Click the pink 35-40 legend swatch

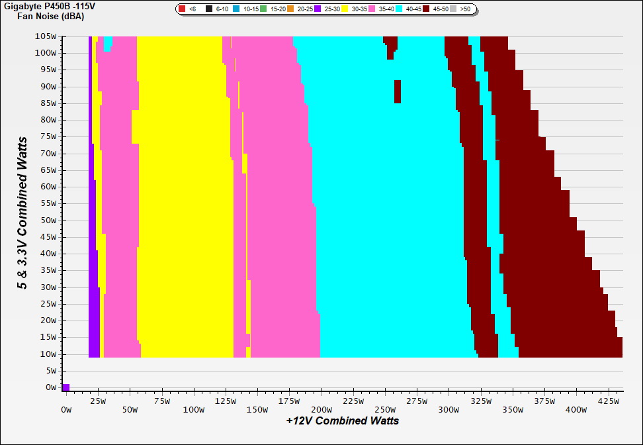pos(371,9)
